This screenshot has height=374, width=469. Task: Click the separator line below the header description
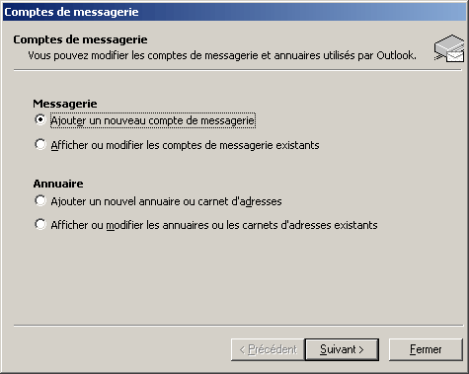tap(238, 70)
